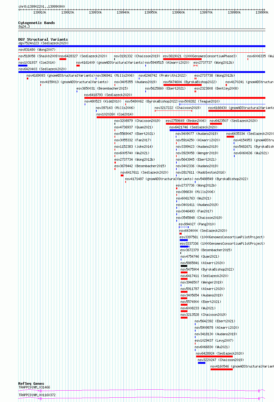Open nsv396630 (Mills2006) variant
Image resolution: width=274 pixels, height=402 pixels.
click(x=195, y=192)
